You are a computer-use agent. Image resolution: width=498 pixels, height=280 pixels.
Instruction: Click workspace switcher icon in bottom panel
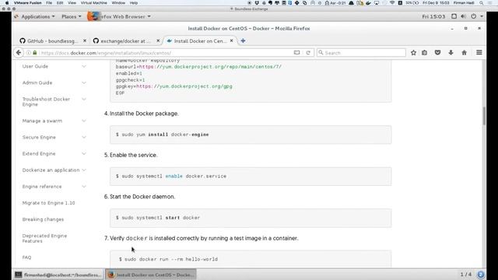click(481, 275)
